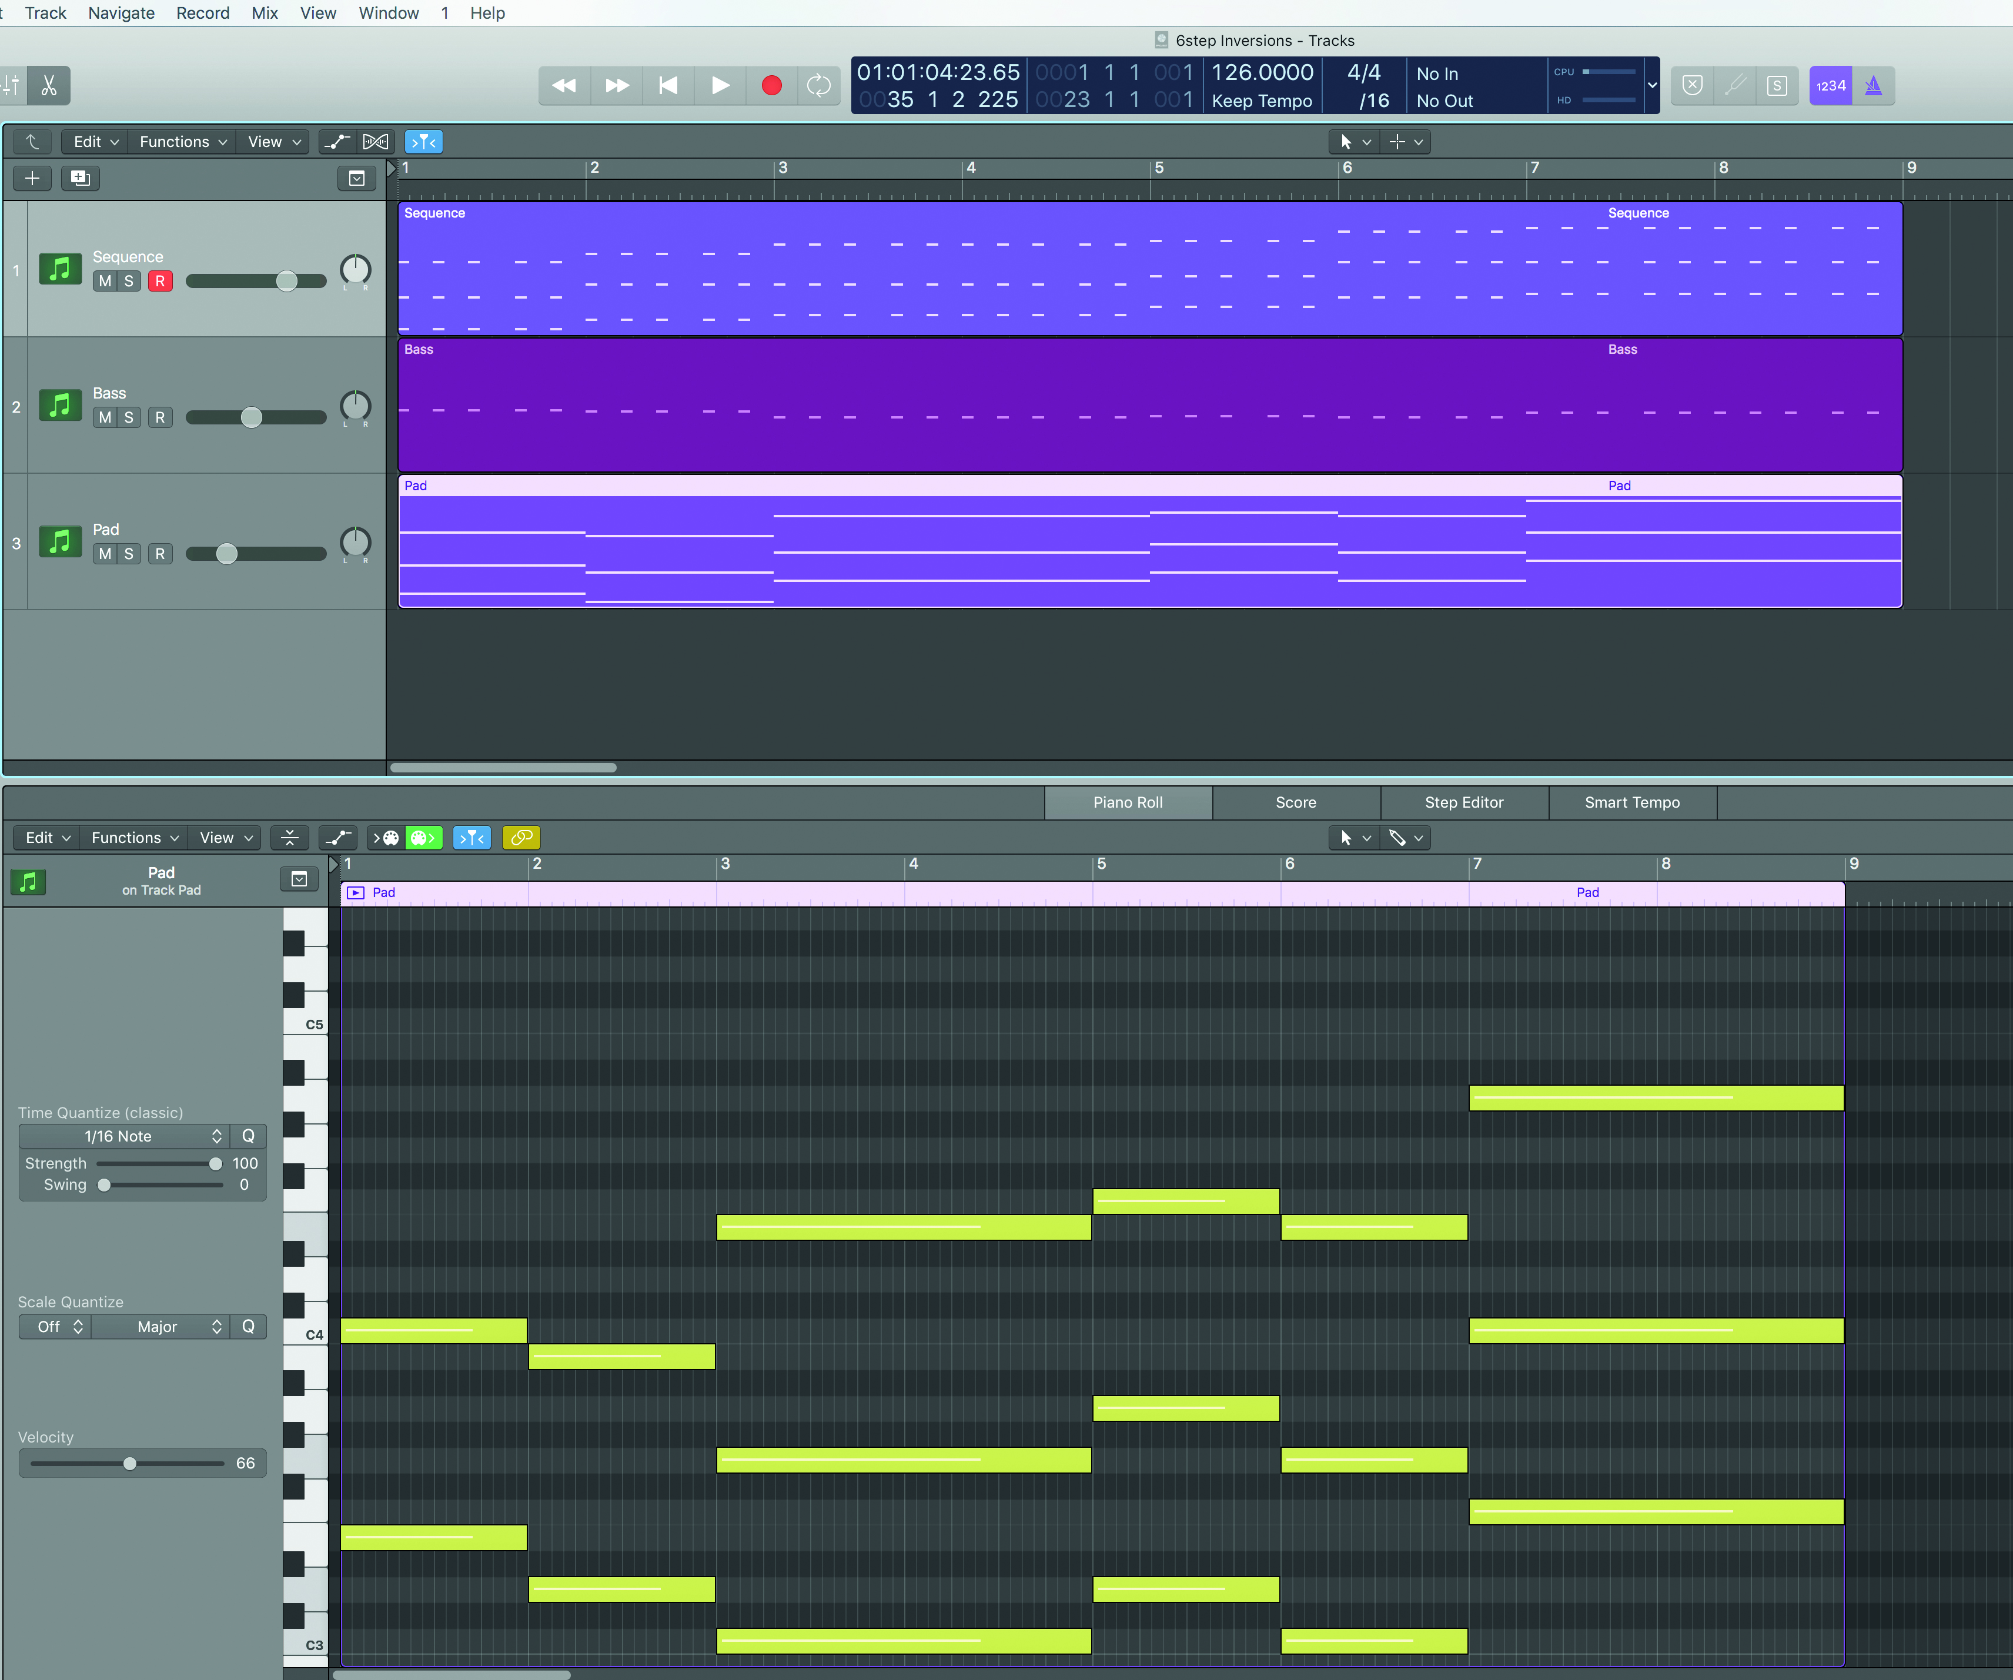2013x1680 pixels.
Task: Mute the Bass track
Action: tap(105, 418)
